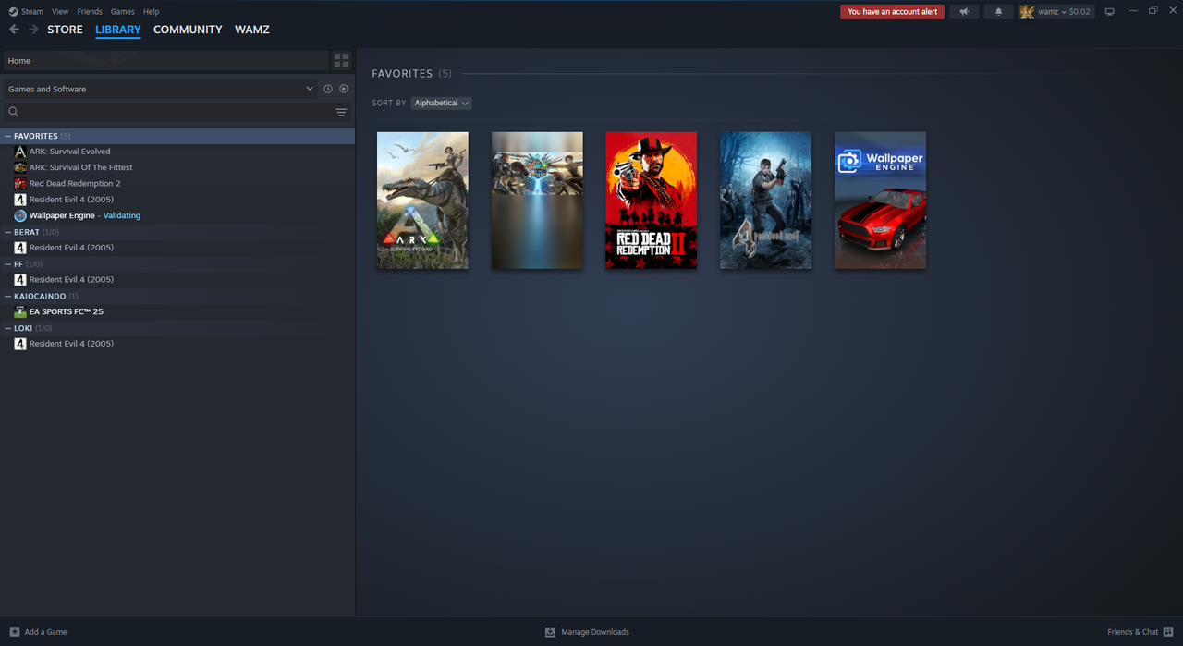This screenshot has width=1183, height=646.
Task: Collapse the KAIOCAINDO category
Action: click(8, 296)
